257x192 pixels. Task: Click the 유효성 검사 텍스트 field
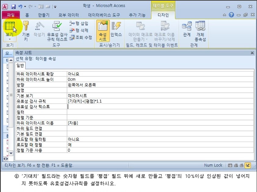pyautogui.click(x=160, y=107)
